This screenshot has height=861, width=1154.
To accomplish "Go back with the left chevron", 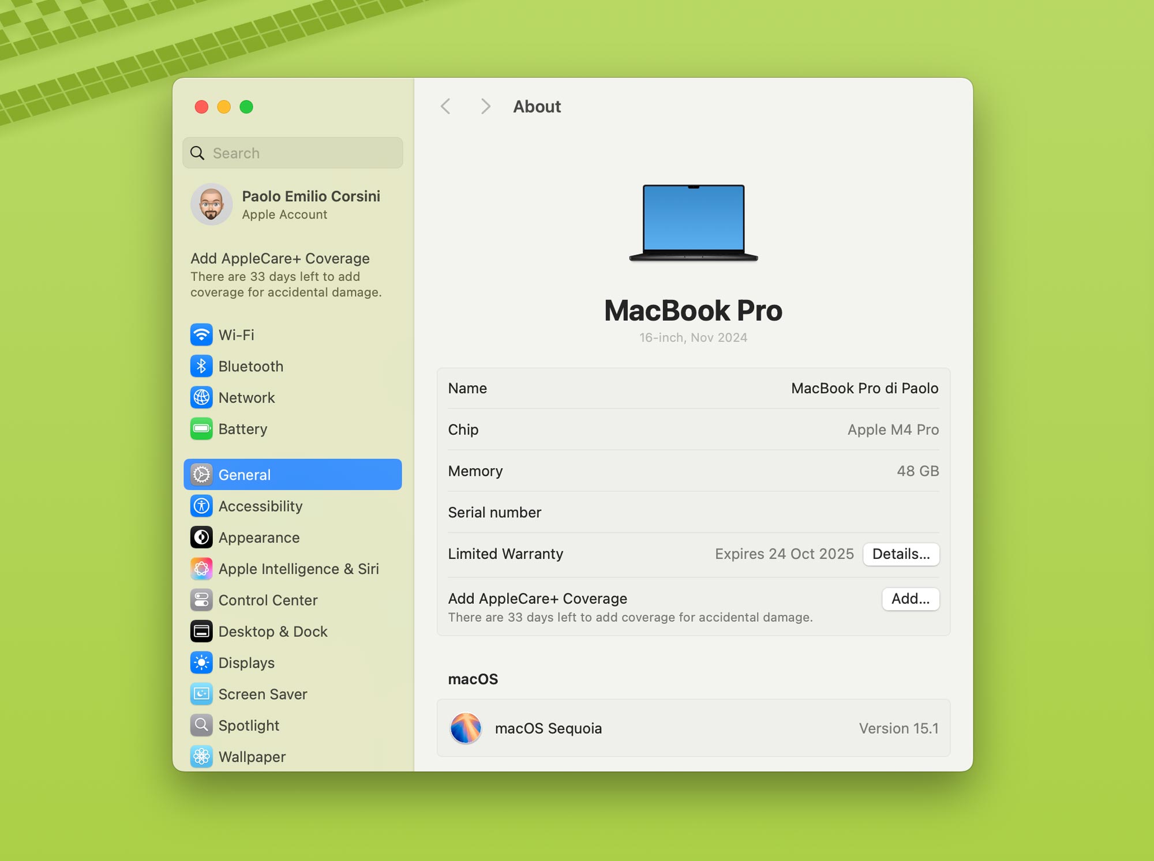I will point(445,106).
